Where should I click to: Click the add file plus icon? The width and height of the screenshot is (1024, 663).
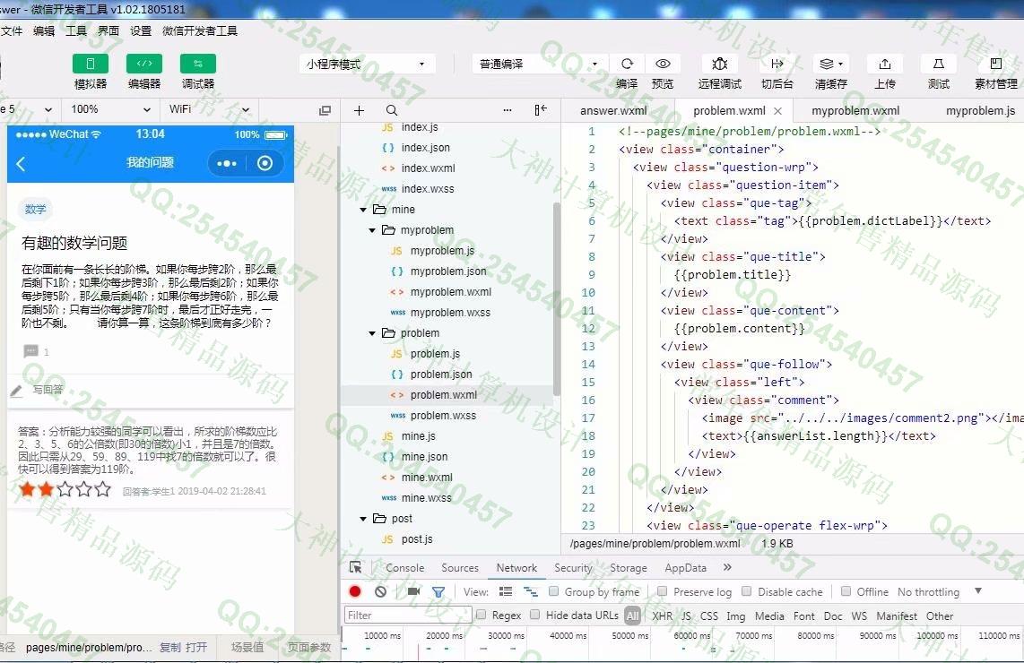(360, 110)
